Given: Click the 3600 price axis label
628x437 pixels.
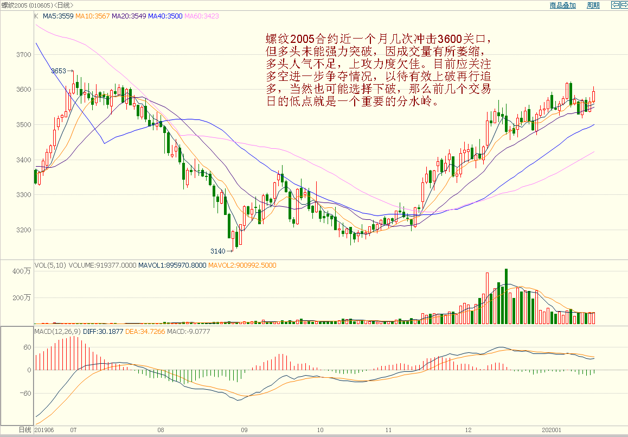Looking at the screenshot, I should click(x=24, y=90).
